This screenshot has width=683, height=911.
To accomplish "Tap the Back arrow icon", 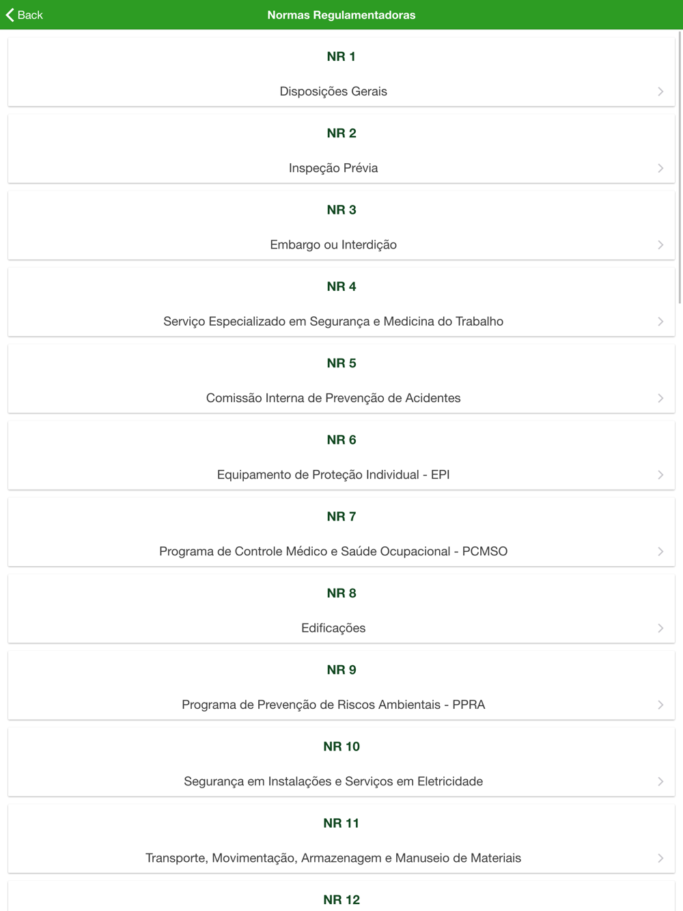I will (10, 15).
